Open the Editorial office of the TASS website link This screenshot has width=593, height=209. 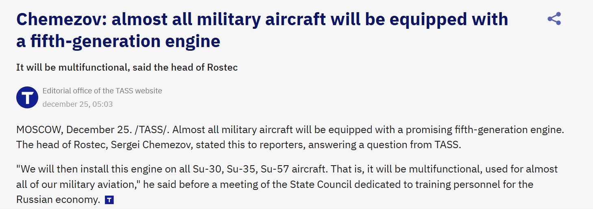pos(102,90)
